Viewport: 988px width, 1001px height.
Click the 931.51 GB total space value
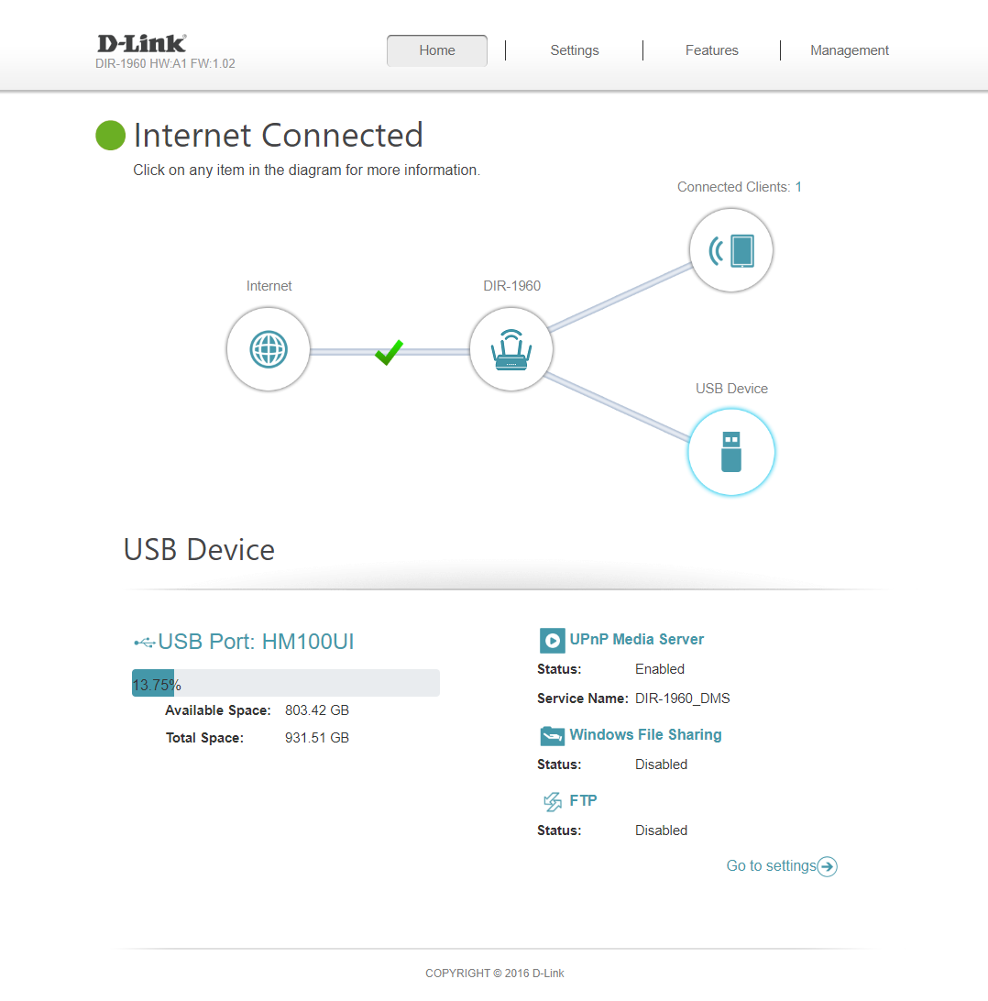coord(317,738)
